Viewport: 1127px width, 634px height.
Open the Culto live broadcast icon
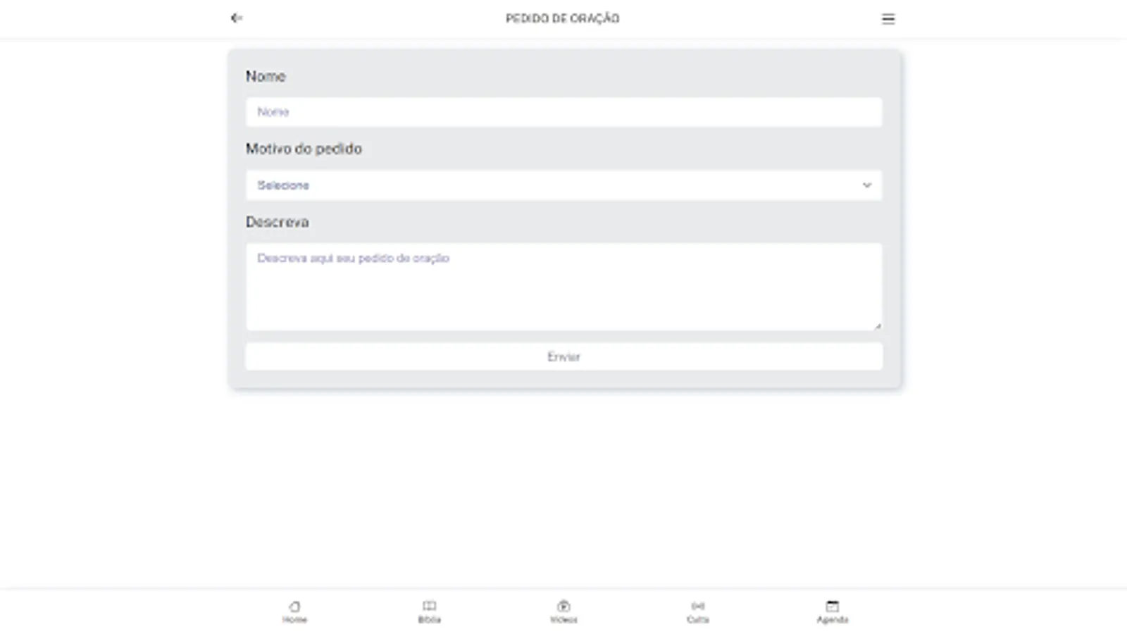[x=698, y=606]
